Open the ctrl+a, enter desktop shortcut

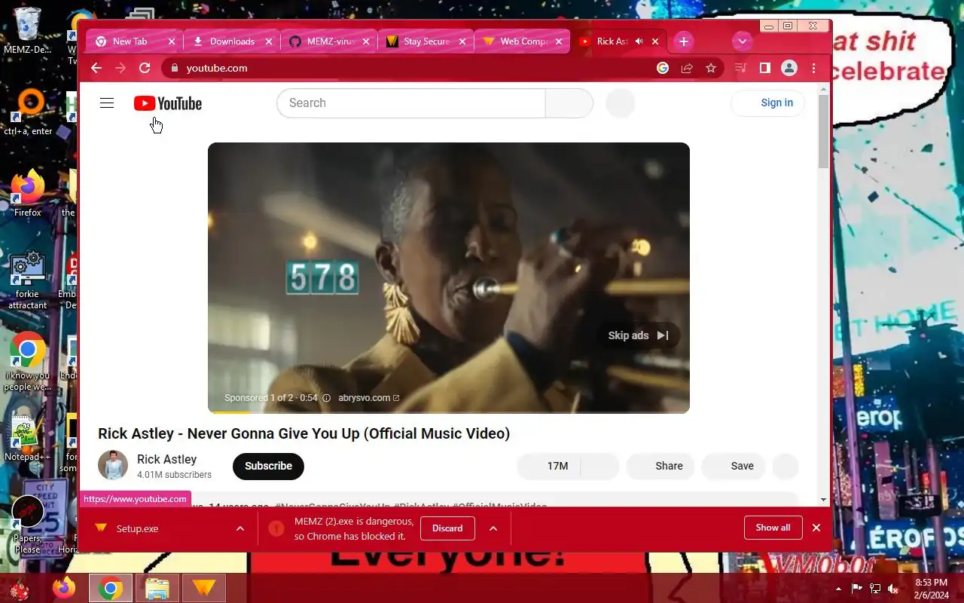28,112
